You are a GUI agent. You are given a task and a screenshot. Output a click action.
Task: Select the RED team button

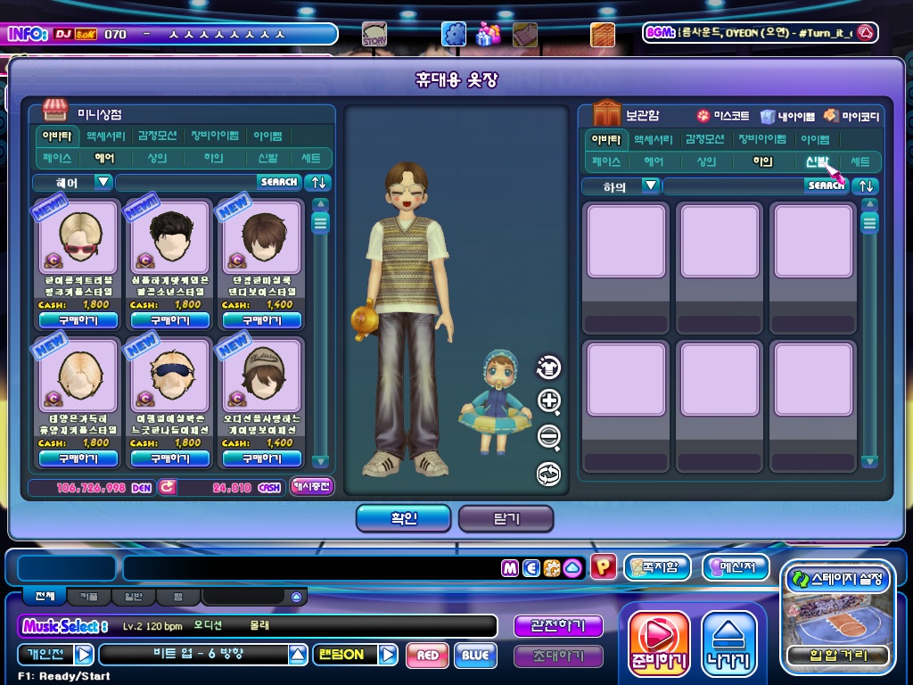[427, 656]
